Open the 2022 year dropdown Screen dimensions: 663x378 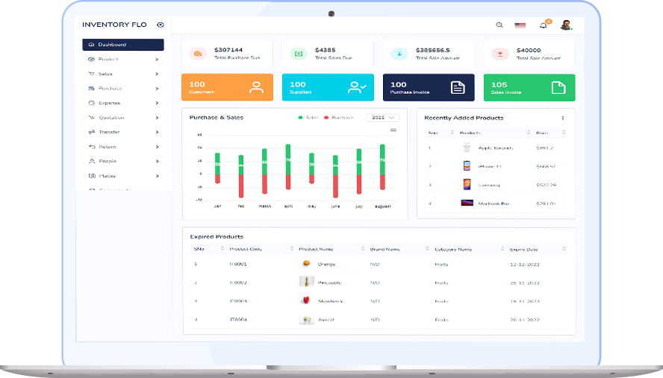click(x=383, y=118)
